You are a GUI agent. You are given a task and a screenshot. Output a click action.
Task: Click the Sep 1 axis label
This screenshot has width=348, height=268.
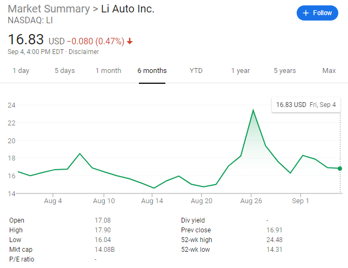(x=300, y=201)
